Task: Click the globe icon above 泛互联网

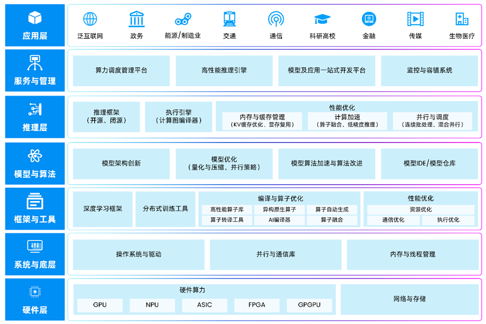Action: coord(90,19)
